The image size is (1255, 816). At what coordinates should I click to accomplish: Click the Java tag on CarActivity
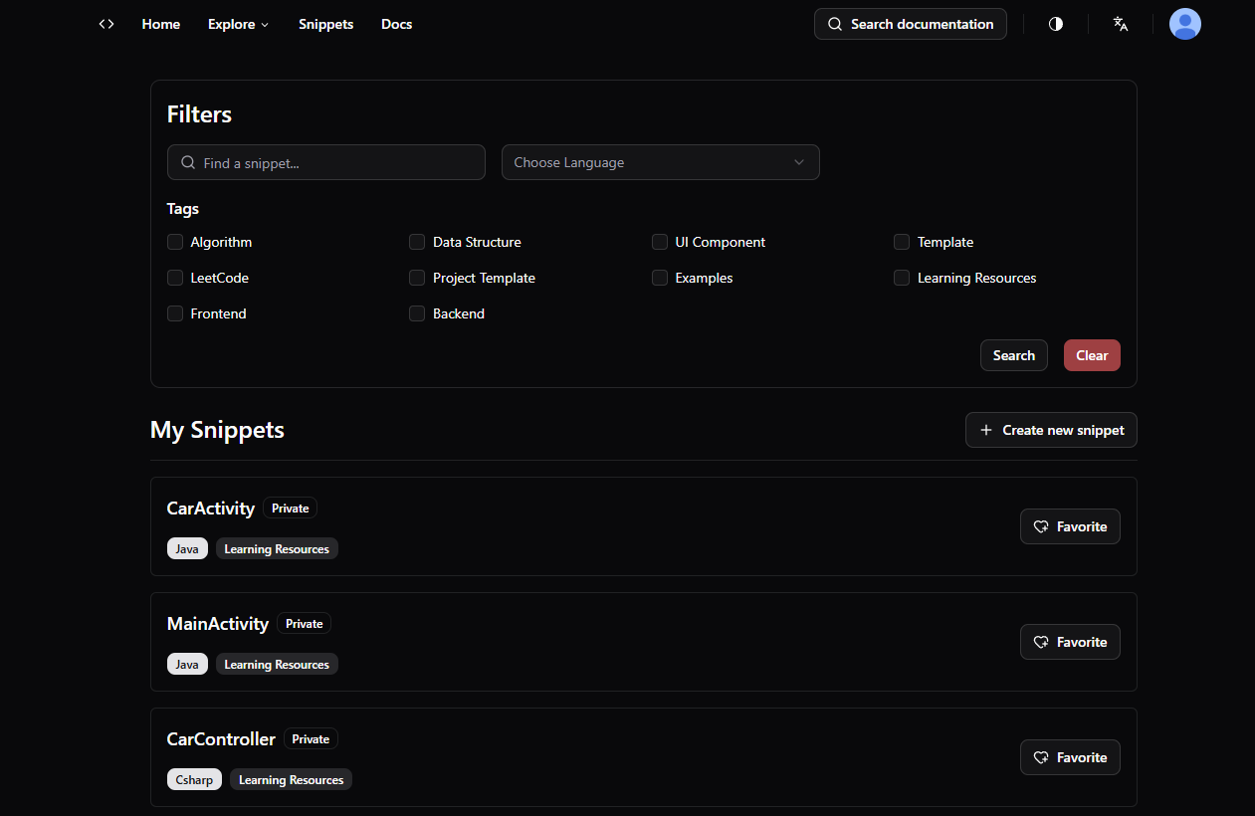[187, 548]
